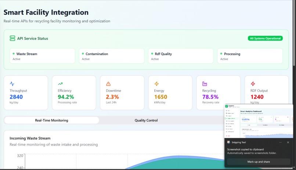The width and height of the screenshot is (296, 170).
Task: Click the page subtitle about real-time APIs
Action: click(x=57, y=21)
